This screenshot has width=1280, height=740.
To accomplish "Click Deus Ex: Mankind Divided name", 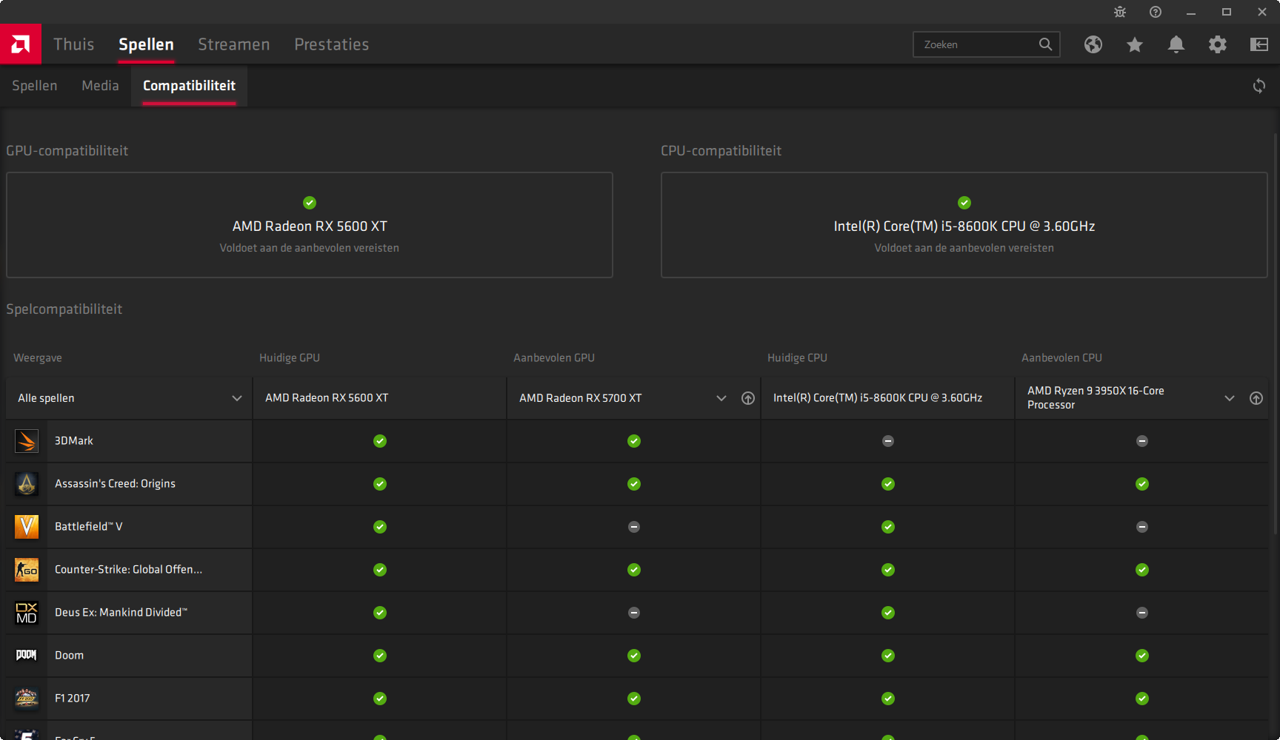I will point(121,613).
